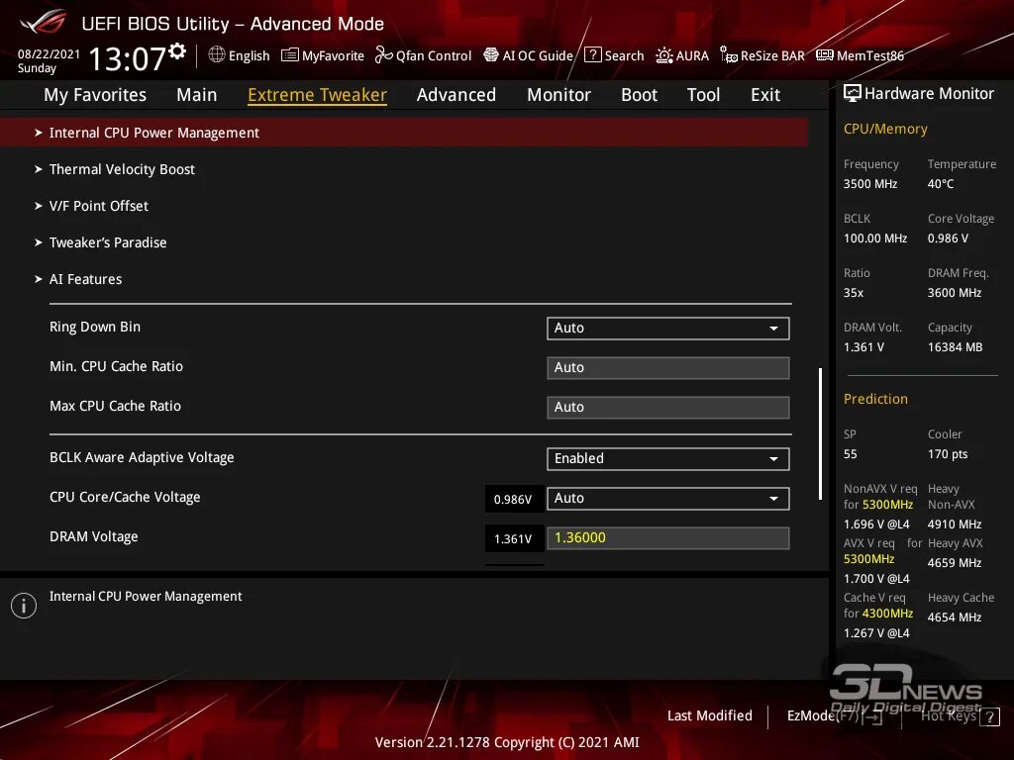
Task: Expand Internal CPU Power Management submenu
Action: click(404, 133)
